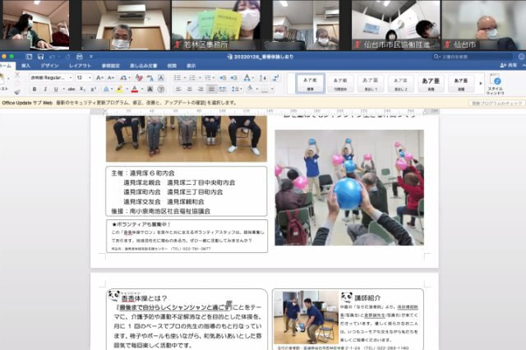Apply strikethrough with the abc icon

tap(72, 89)
